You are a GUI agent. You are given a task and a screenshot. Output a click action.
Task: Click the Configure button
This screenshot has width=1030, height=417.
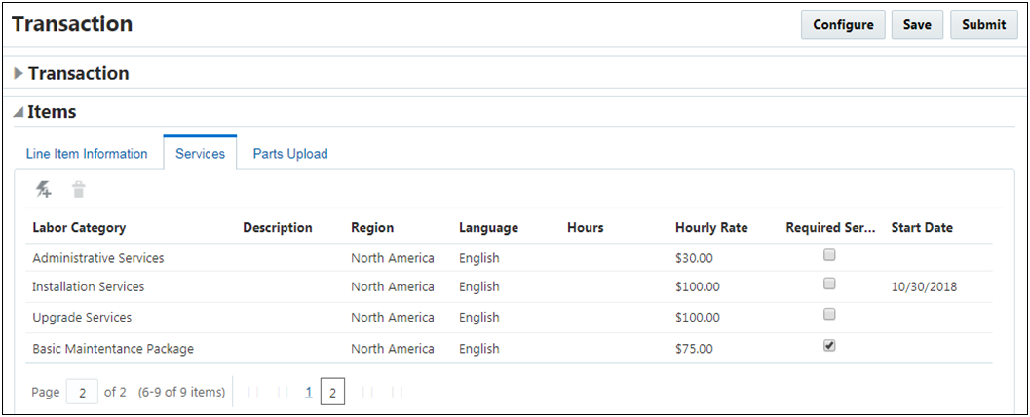click(x=843, y=25)
